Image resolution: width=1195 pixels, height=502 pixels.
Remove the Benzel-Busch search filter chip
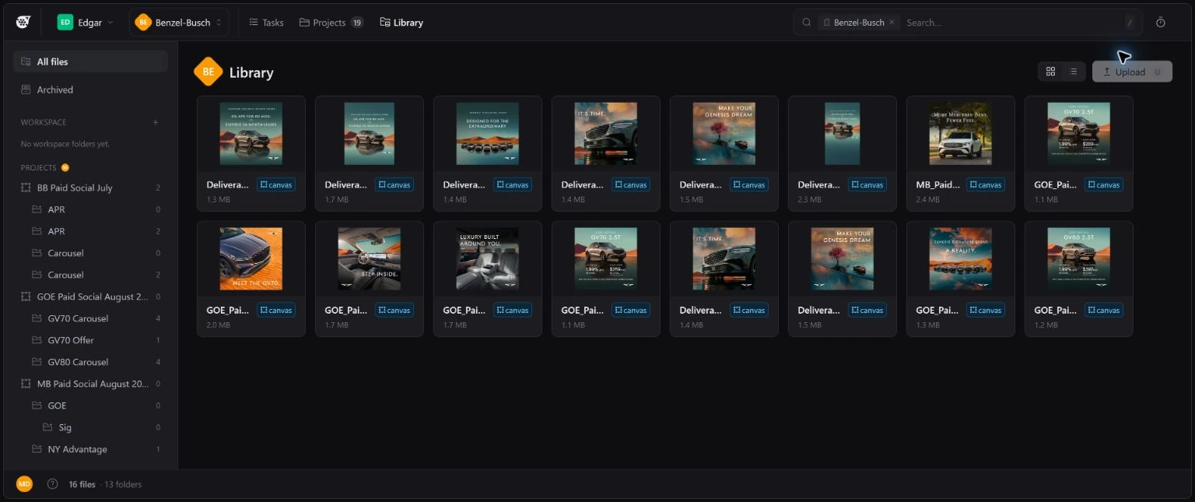click(x=892, y=23)
